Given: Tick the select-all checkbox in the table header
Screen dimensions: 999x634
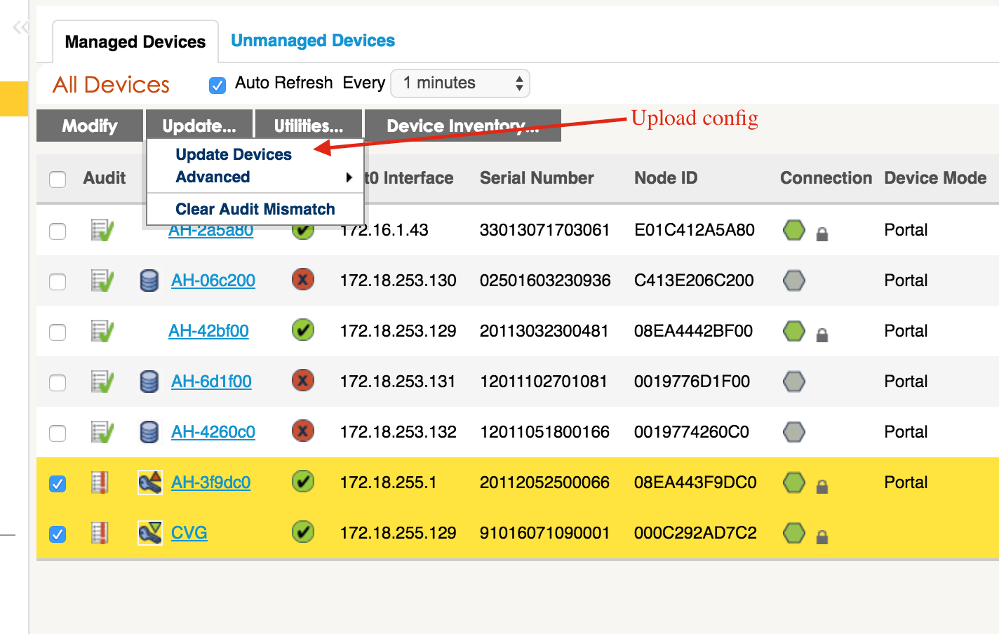Looking at the screenshot, I should tap(58, 180).
